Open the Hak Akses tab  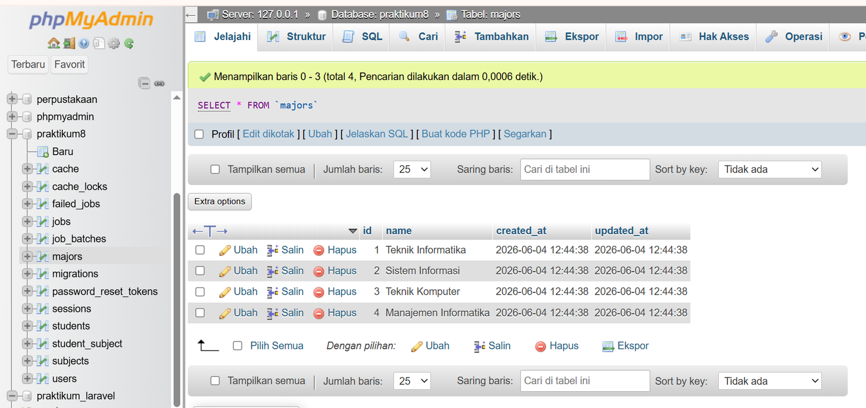pyautogui.click(x=713, y=37)
